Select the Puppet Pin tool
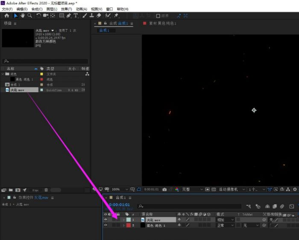The width and height of the screenshot is (299, 240). coord(116,15)
